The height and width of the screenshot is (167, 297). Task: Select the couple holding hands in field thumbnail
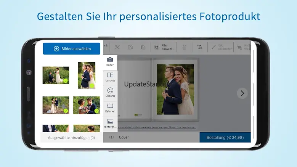(56, 105)
